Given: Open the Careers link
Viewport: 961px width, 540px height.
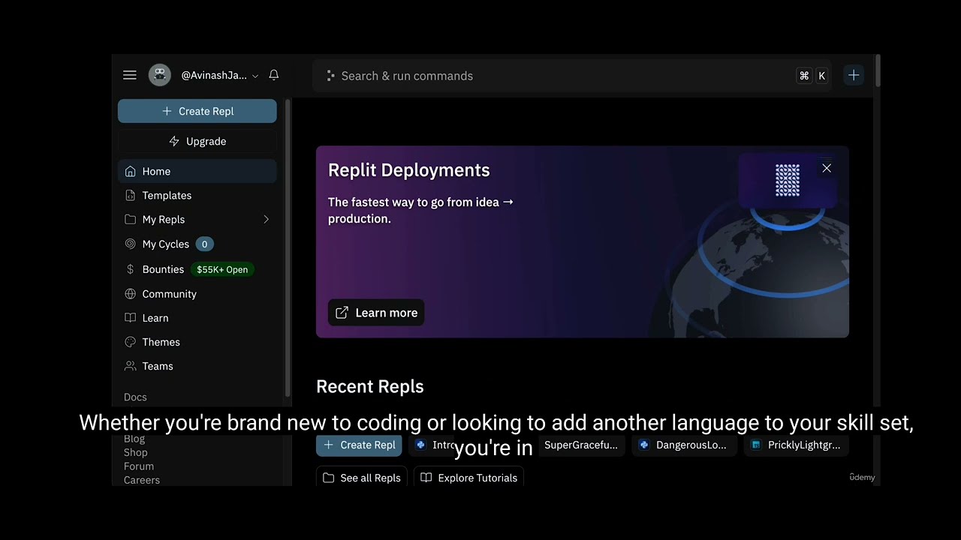Looking at the screenshot, I should point(142,480).
